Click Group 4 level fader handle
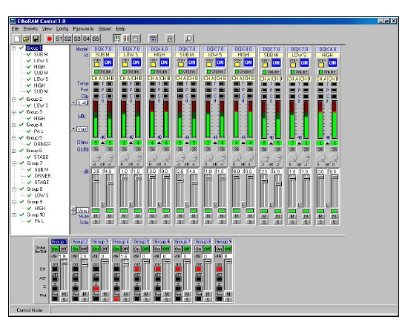This screenshot has height=334, width=408. 125,264
